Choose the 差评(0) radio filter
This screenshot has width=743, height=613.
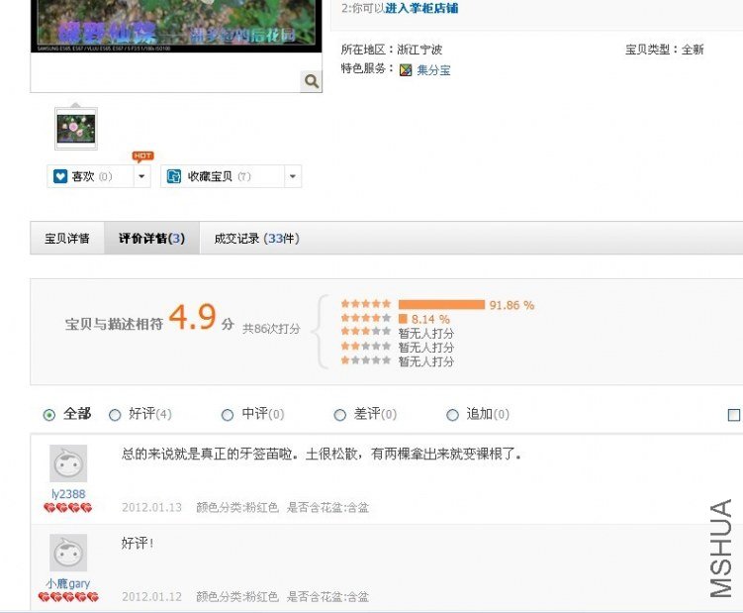[x=339, y=415]
